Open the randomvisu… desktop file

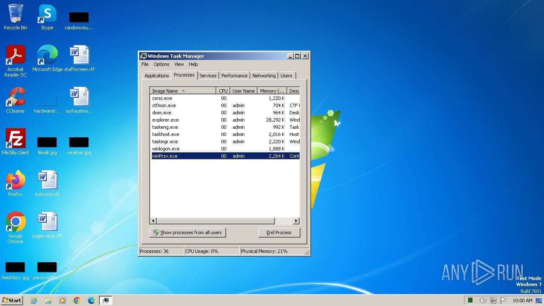(79, 21)
